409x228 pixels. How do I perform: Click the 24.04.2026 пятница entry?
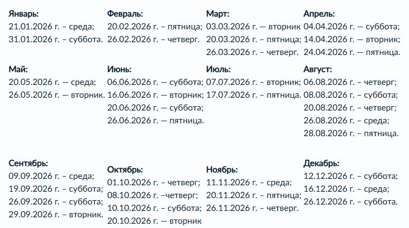352,52
